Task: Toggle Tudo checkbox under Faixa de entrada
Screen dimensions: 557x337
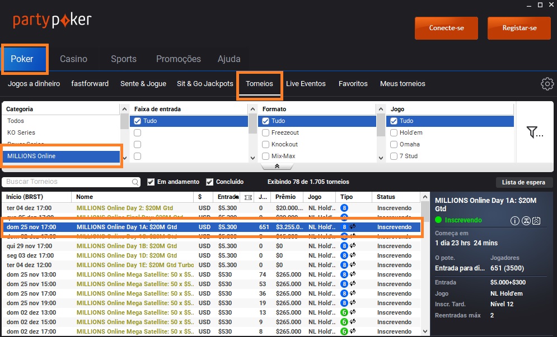Action: [138, 121]
